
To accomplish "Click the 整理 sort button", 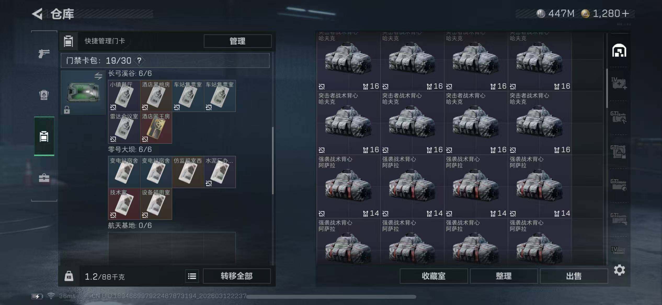I will (504, 276).
